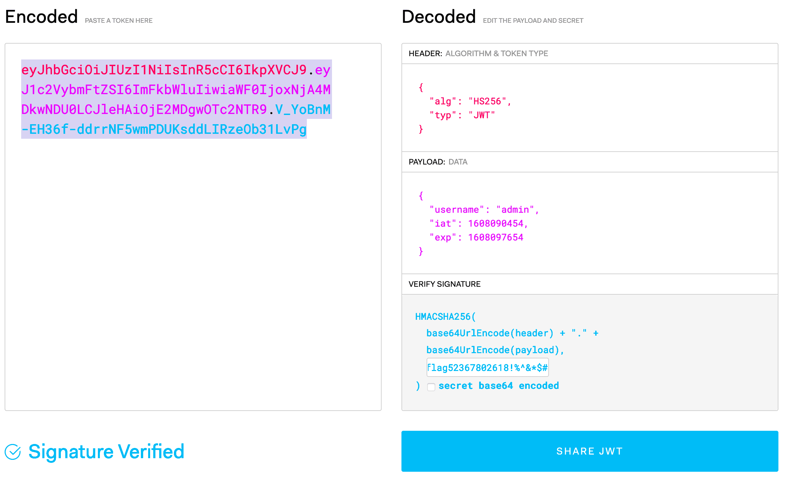Click the SHARE JWT button

click(589, 451)
